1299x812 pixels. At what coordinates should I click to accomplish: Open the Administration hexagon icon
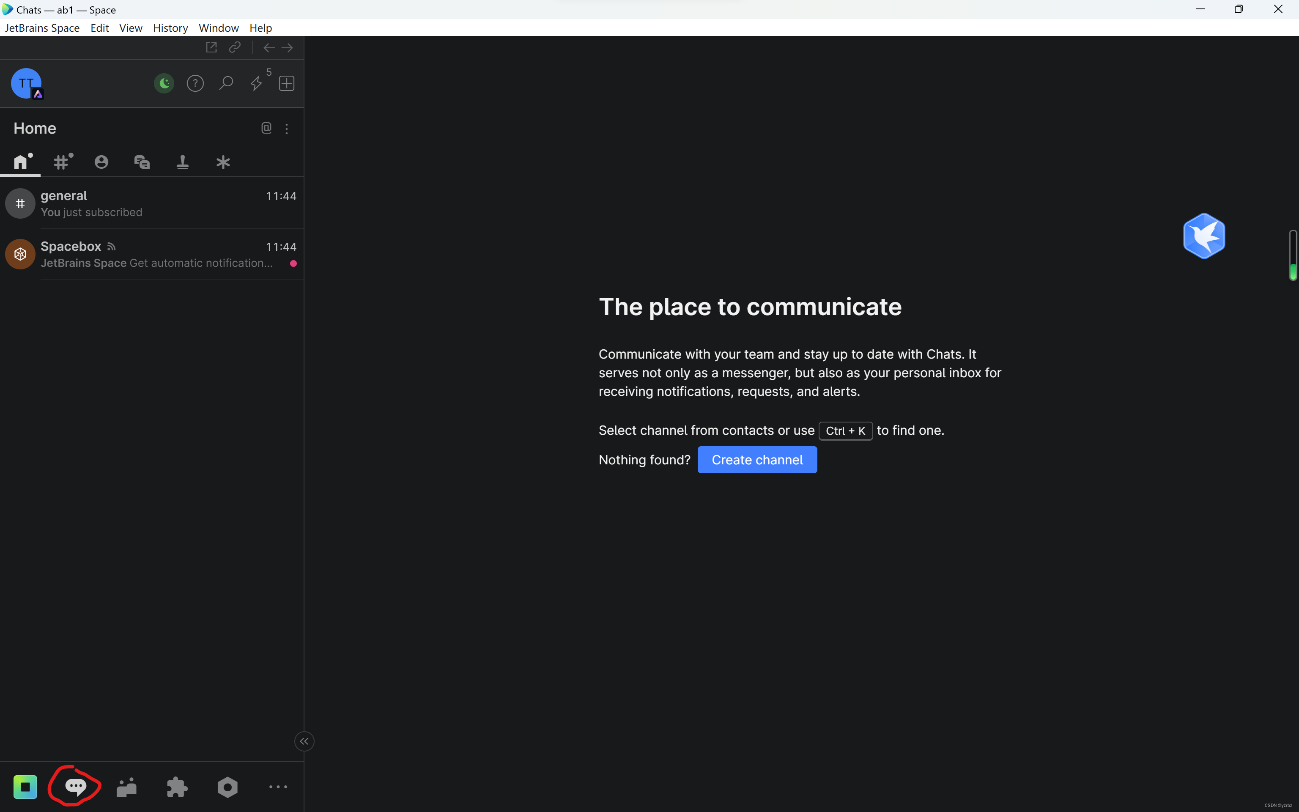[x=227, y=787]
